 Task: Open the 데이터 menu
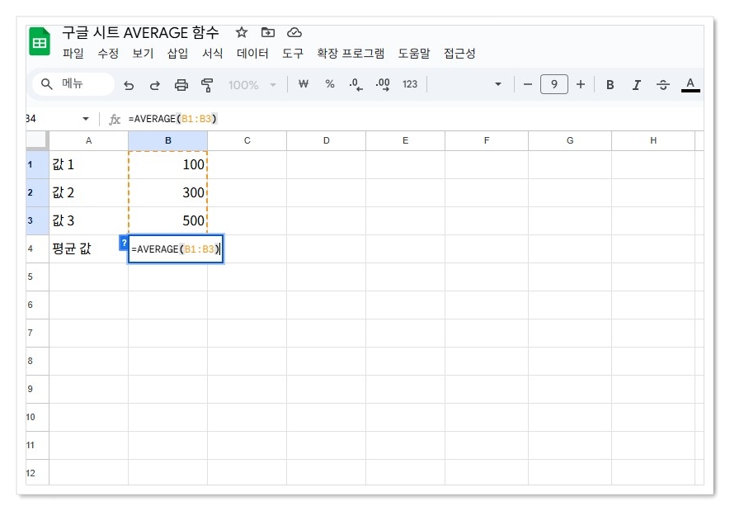tap(252, 53)
